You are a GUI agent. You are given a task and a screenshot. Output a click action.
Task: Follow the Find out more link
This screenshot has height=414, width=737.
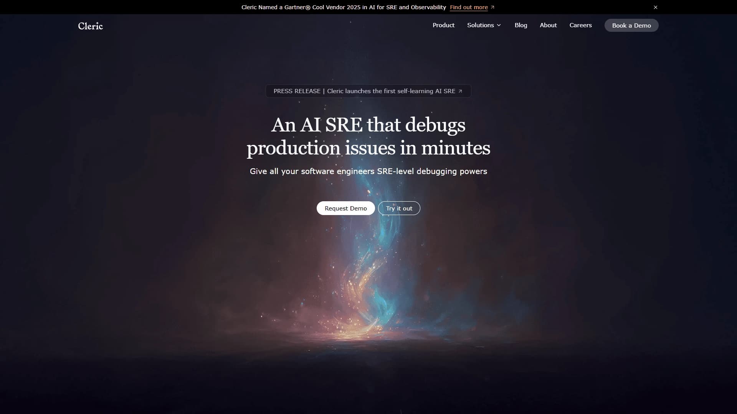pos(472,7)
